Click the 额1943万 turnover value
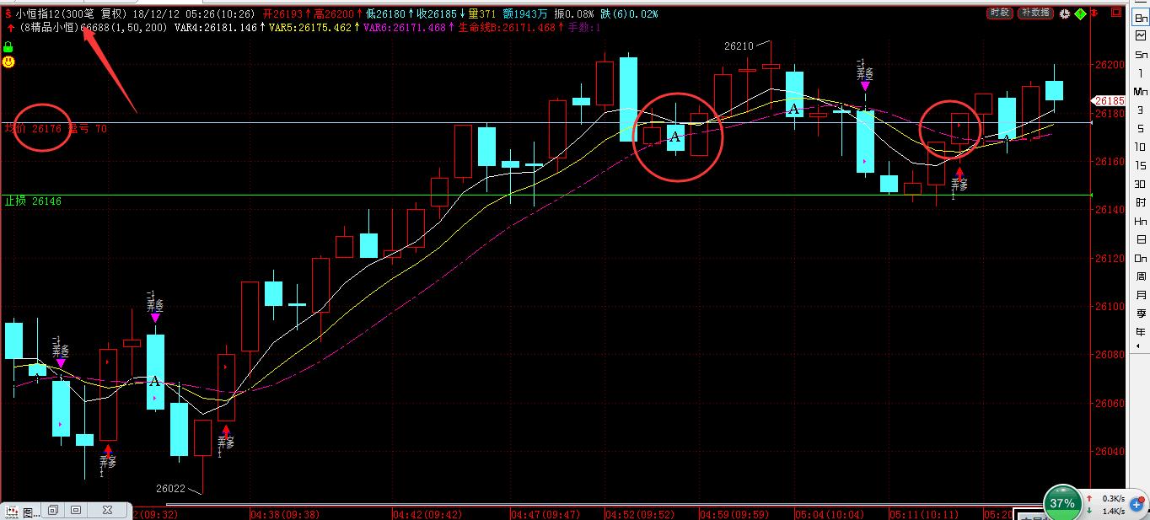This screenshot has width=1150, height=520. click(x=525, y=14)
